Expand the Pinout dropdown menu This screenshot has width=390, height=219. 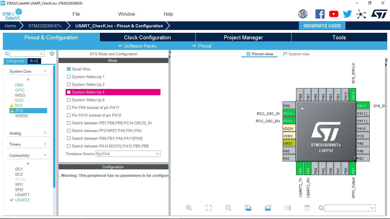(202, 46)
